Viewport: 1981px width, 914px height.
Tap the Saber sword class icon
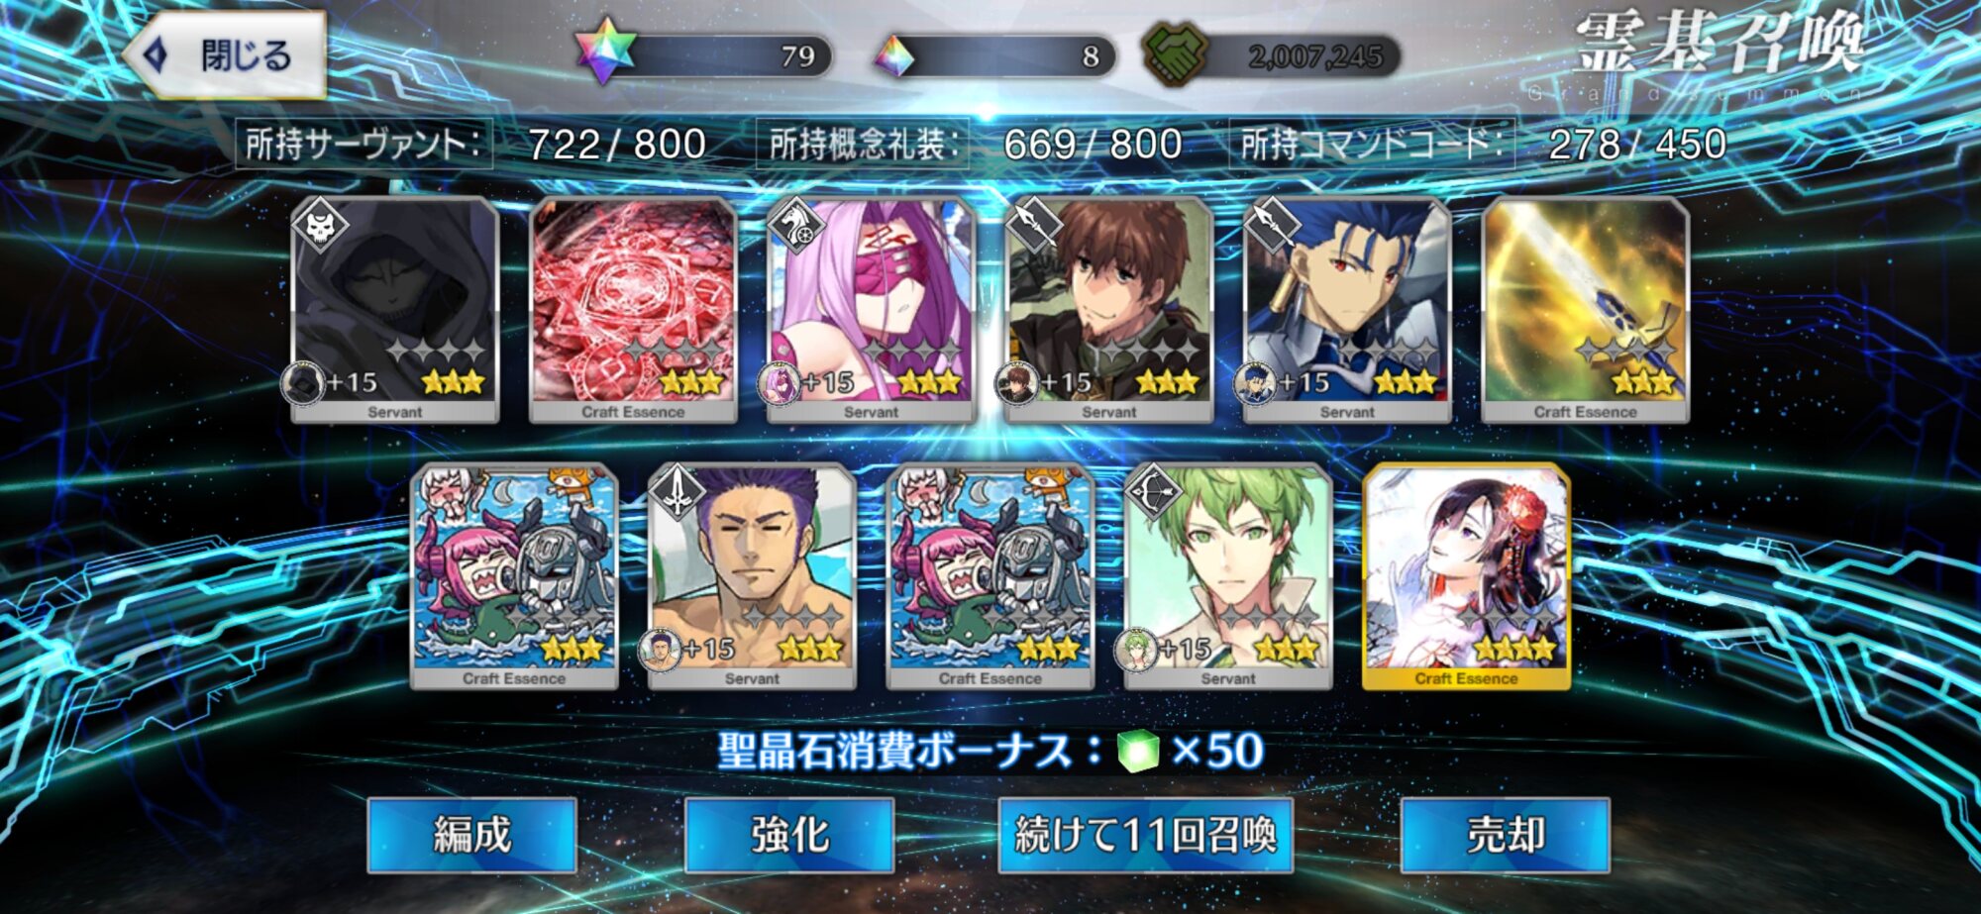click(x=678, y=492)
